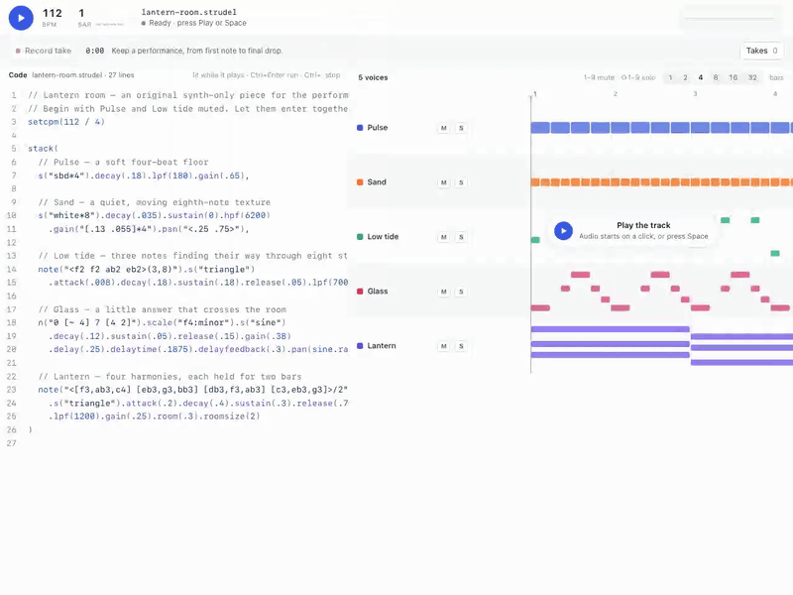
Task: Click the first Pulse note block
Action: tap(540, 128)
